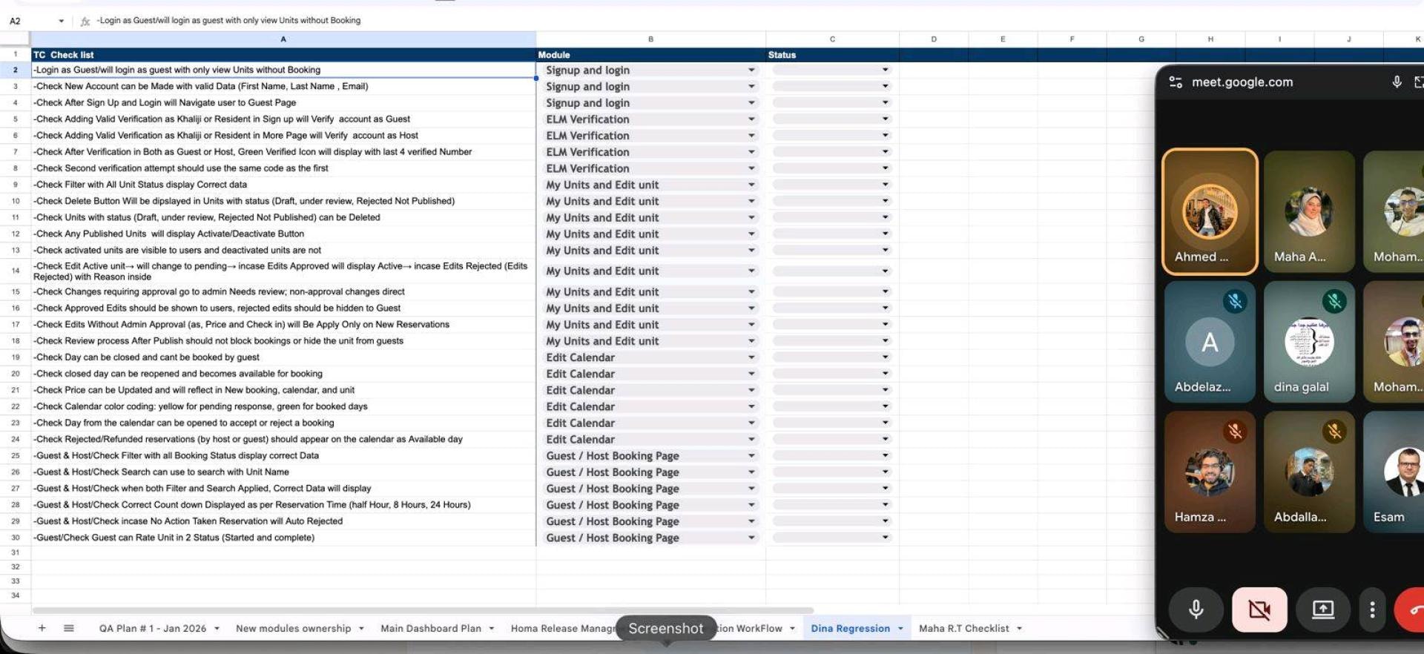Click muted mic icon on dina galal tile
This screenshot has height=654, width=1424.
coord(1334,301)
